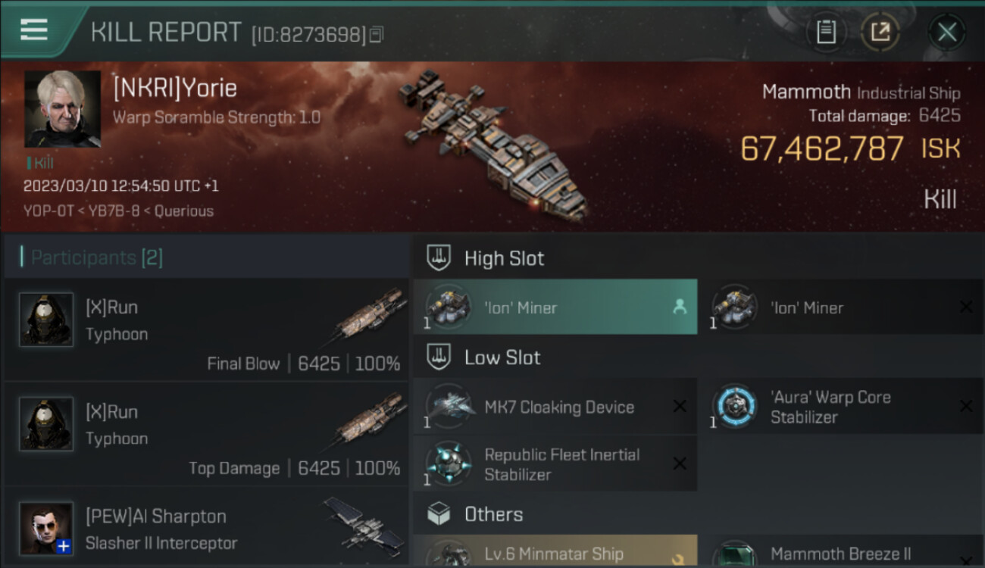This screenshot has width=985, height=568.
Task: Open Al Sharpton's portrait with plus badge
Action: [x=46, y=528]
